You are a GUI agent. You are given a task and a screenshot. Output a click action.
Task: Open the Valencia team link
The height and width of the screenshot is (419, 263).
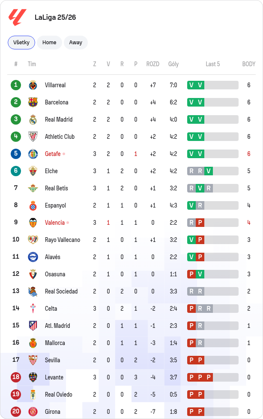(55, 223)
